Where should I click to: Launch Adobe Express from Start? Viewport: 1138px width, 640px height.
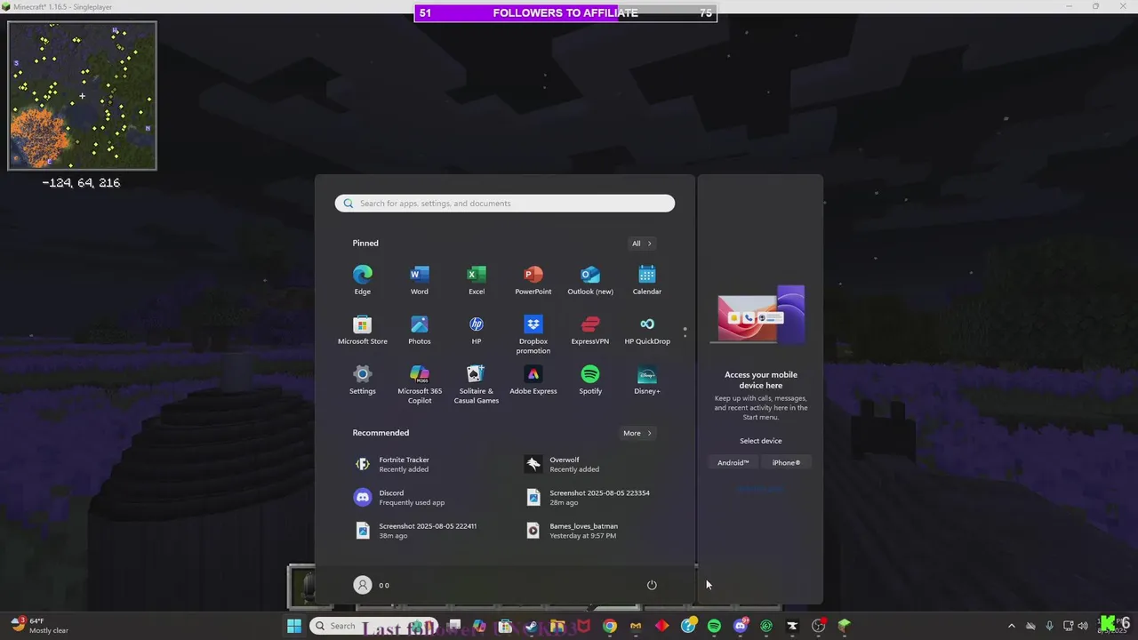[x=533, y=379]
